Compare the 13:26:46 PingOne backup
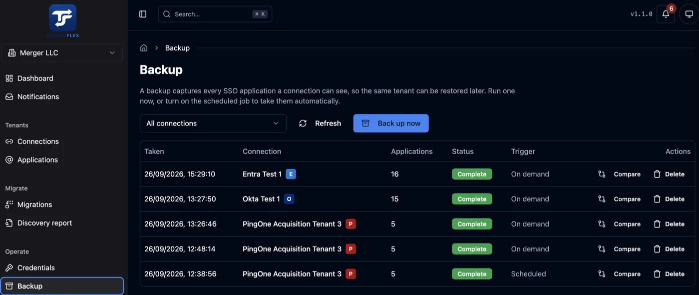Screen dimensions: 699x295 click(620, 224)
